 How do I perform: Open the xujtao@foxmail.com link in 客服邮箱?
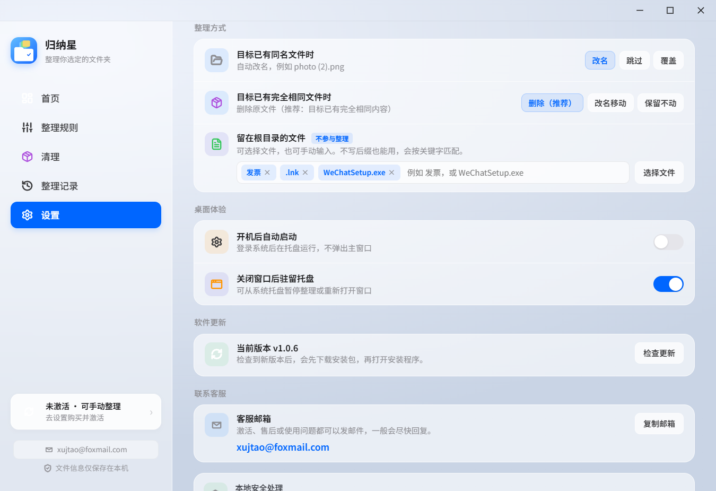coord(283,447)
